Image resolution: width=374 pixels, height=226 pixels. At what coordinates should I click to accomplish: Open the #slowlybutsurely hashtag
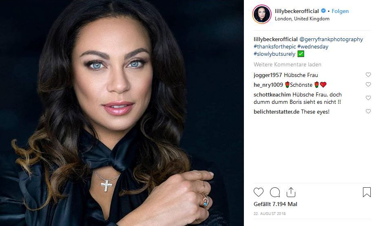[274, 54]
